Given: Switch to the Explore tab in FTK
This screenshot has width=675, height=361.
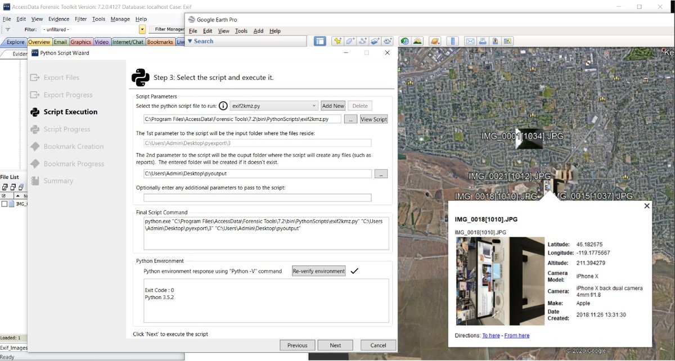Looking at the screenshot, I should point(15,42).
